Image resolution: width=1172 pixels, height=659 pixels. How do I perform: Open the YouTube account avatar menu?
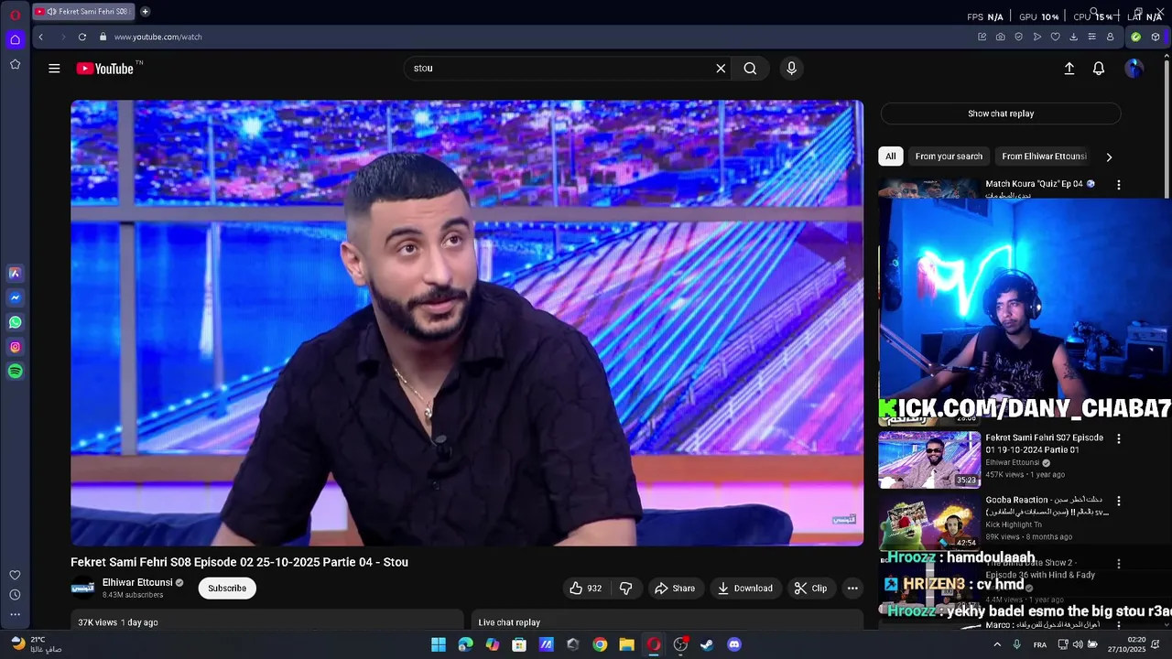coord(1134,68)
